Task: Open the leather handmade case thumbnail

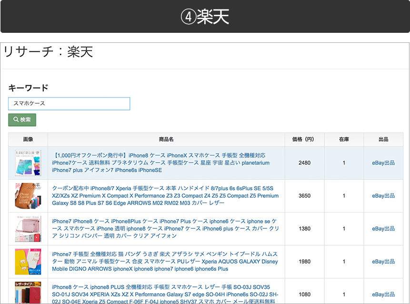Action: [28, 196]
